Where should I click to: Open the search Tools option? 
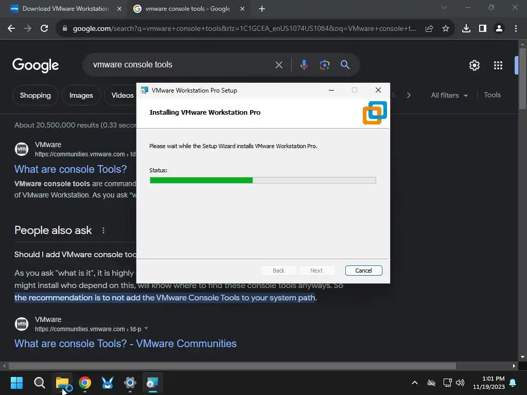click(492, 95)
